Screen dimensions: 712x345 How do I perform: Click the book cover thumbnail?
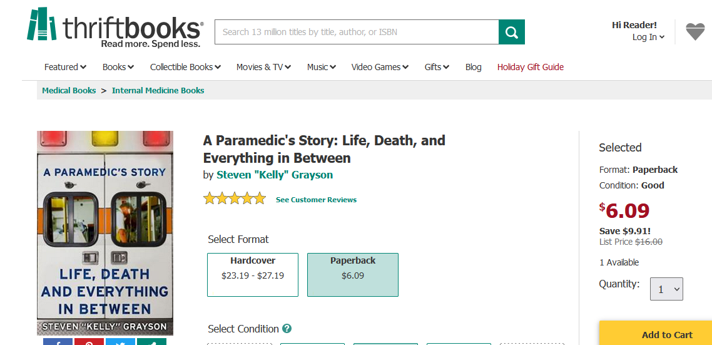105,233
